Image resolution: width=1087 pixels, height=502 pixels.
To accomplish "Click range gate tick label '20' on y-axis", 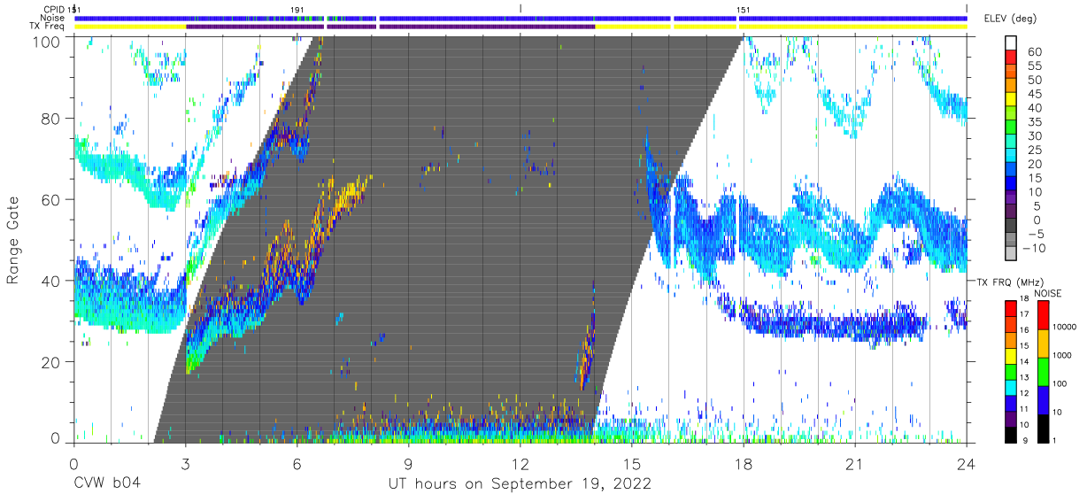I will [51, 362].
